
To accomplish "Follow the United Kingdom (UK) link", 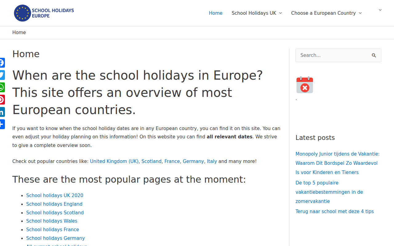I will pos(114,161).
